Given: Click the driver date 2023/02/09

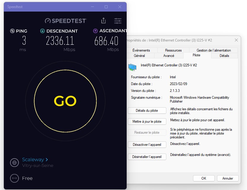Looking at the screenshot, I should [x=179, y=84].
